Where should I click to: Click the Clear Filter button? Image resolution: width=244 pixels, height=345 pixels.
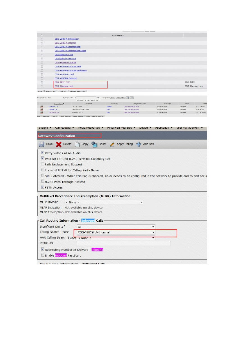point(121,98)
